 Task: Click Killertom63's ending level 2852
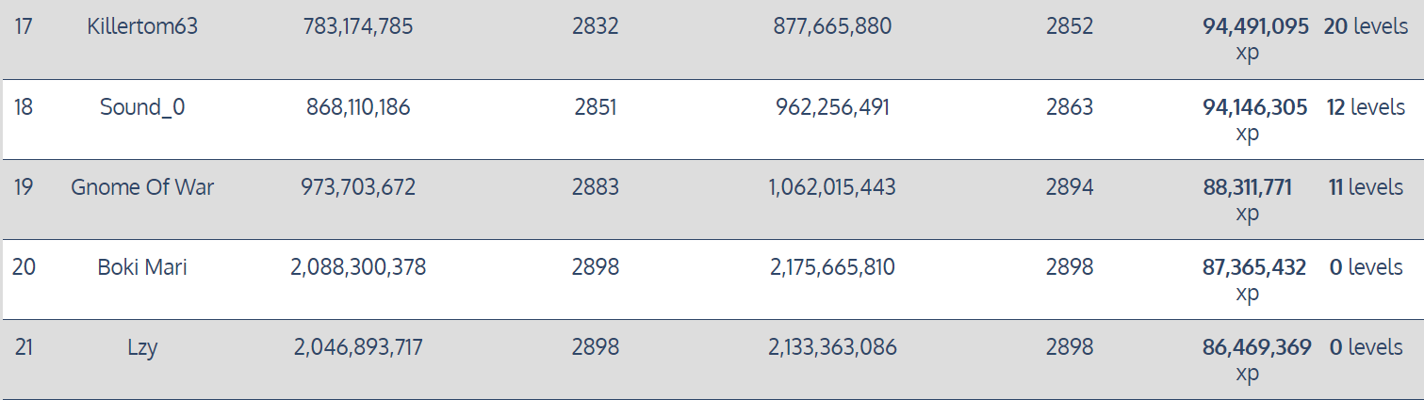tap(1070, 27)
